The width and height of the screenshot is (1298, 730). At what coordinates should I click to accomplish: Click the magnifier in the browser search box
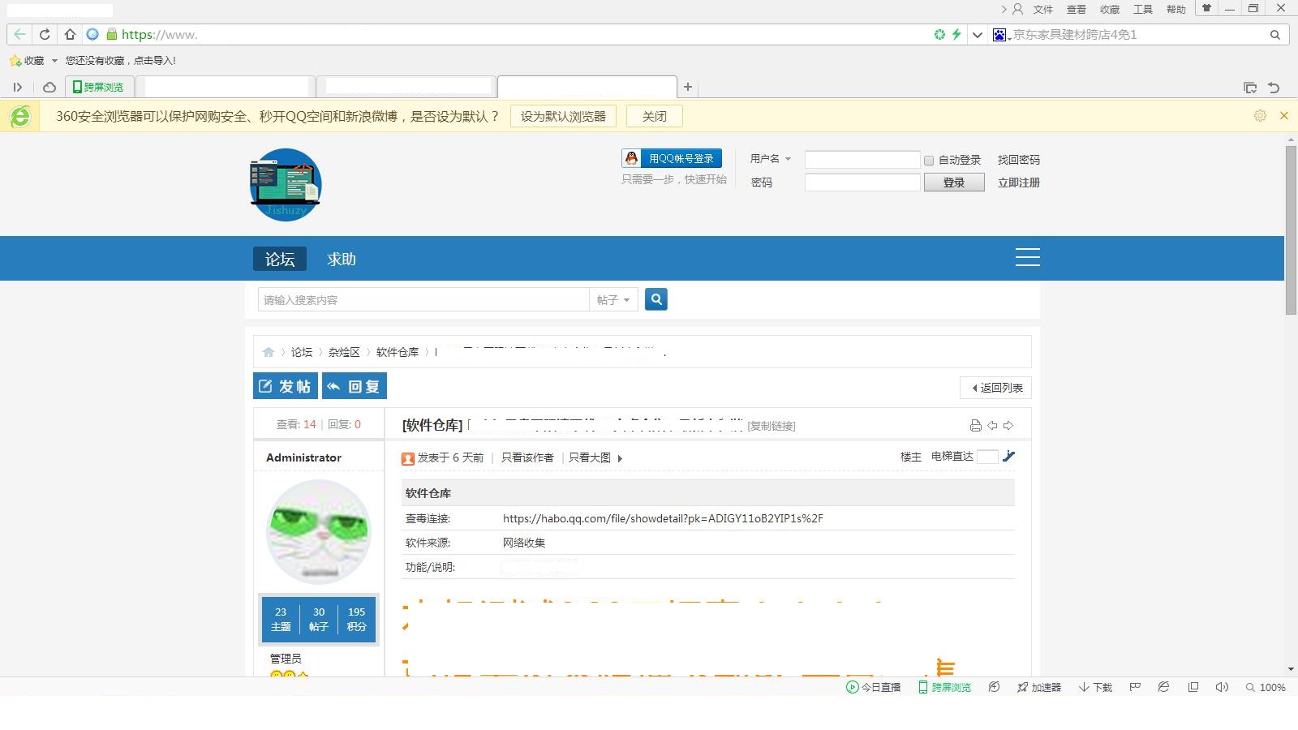[x=1274, y=35]
